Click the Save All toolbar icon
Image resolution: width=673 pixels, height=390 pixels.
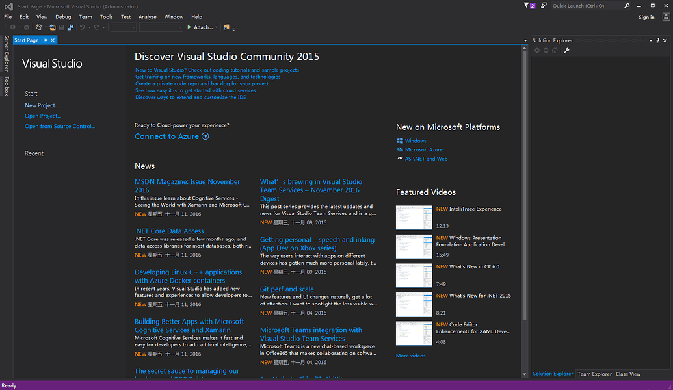[x=70, y=27]
